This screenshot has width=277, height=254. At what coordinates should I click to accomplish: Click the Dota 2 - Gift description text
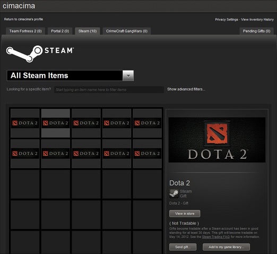coord(179,203)
